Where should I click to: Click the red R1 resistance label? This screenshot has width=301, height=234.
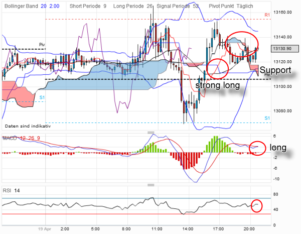click(x=267, y=15)
